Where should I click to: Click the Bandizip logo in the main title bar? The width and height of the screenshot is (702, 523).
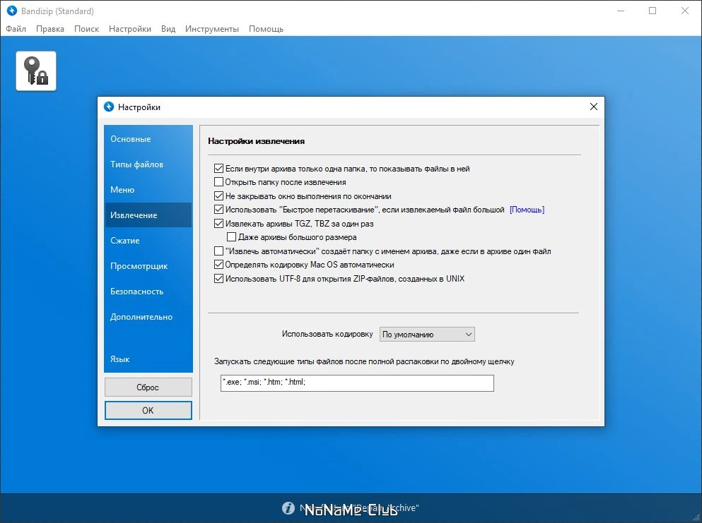point(11,11)
